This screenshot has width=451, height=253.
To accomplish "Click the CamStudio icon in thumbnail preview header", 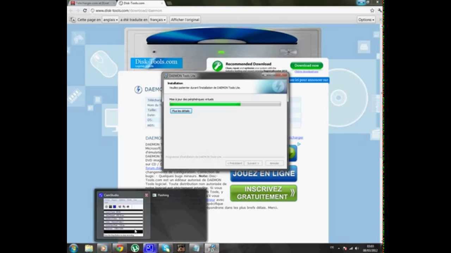I will [101, 195].
